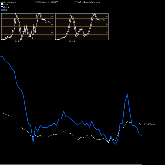The width and height of the screenshot is (165, 165).
Task: Click the '(FONE4) MunafaSutra.com' text
Action: coord(87,2)
